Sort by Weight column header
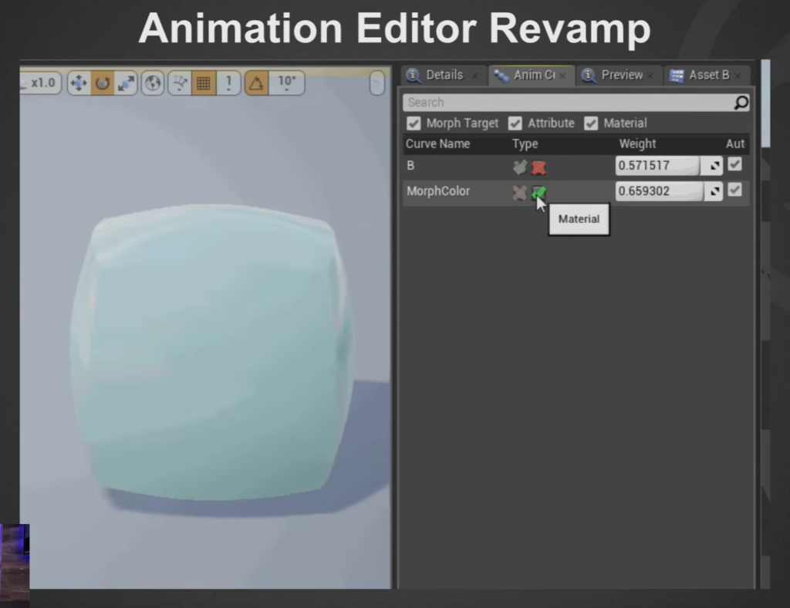This screenshot has width=790, height=608. 637,144
